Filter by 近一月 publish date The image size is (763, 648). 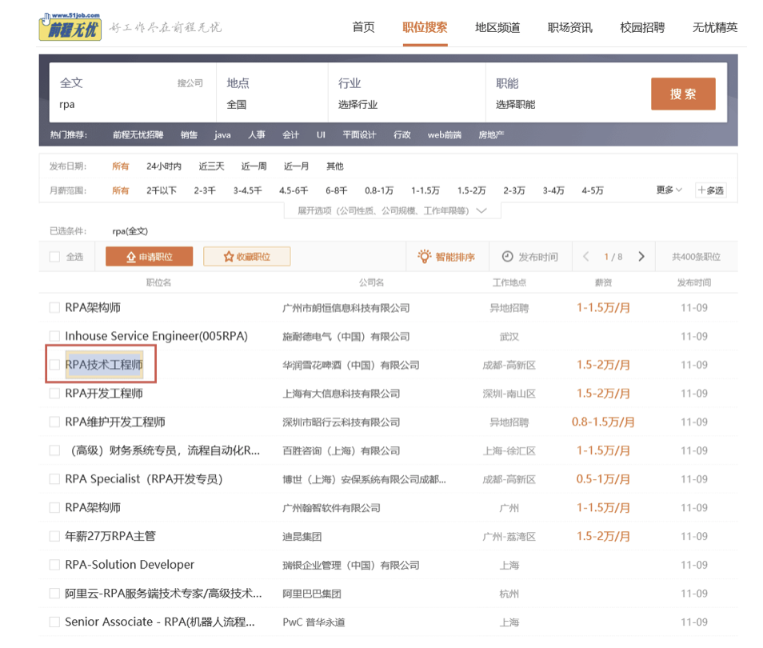(x=297, y=166)
